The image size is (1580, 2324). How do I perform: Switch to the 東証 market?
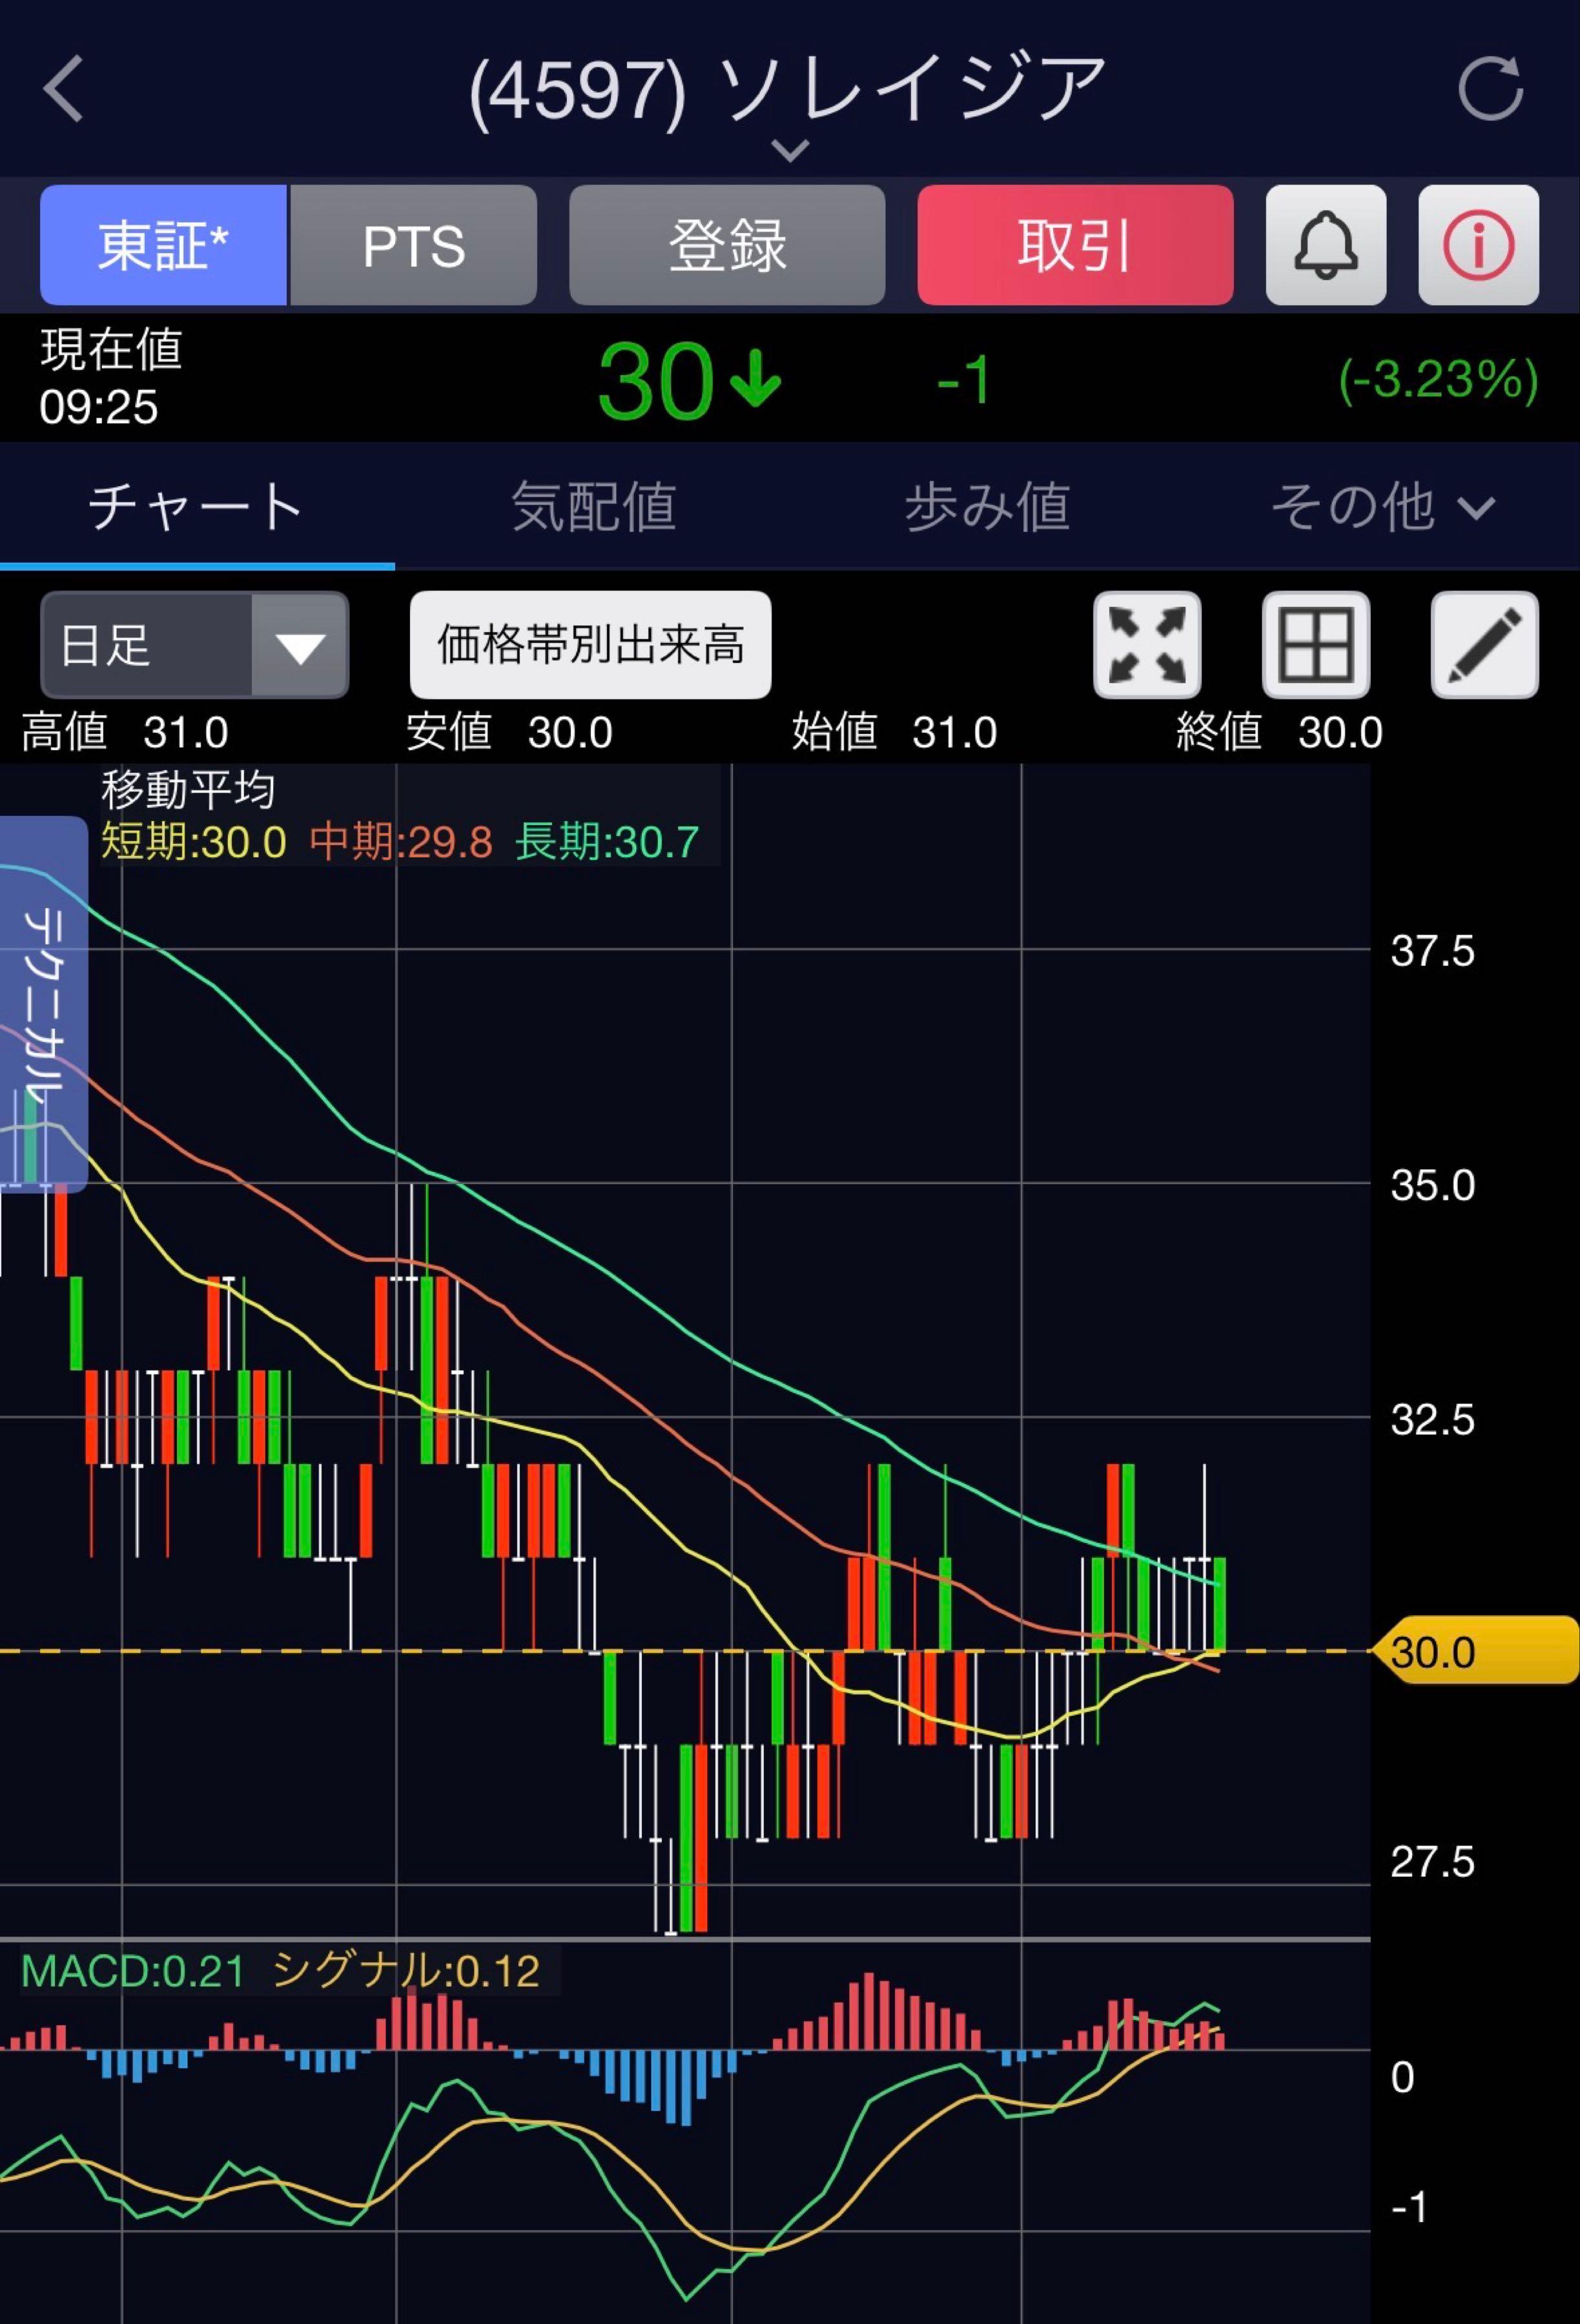click(x=163, y=245)
